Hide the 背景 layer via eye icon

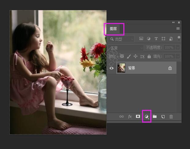coord(111,68)
